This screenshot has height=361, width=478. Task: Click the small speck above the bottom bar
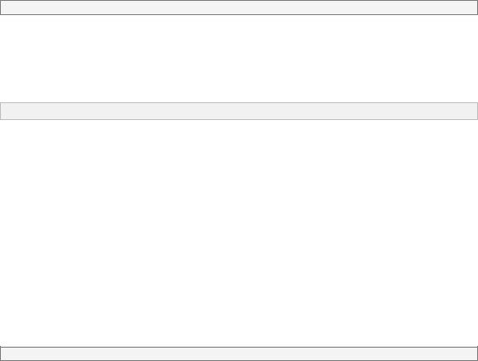(3, 343)
